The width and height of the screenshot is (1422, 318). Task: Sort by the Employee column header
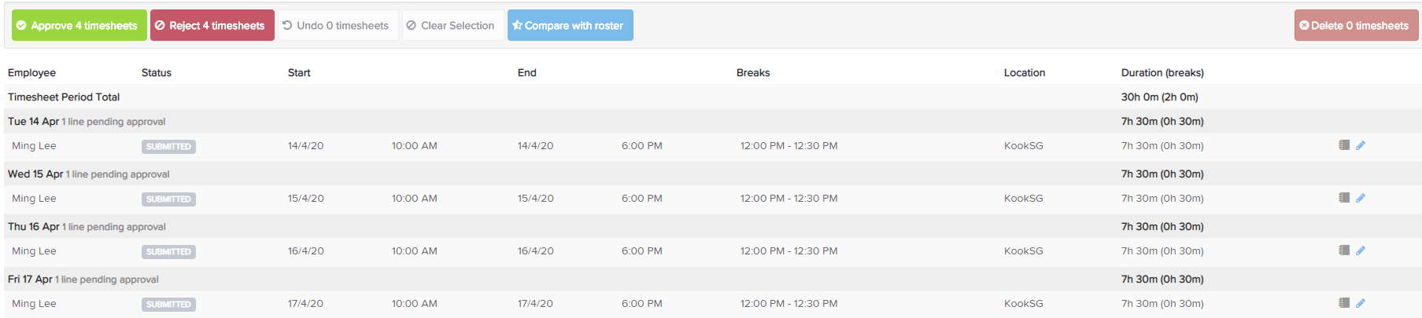coord(31,73)
